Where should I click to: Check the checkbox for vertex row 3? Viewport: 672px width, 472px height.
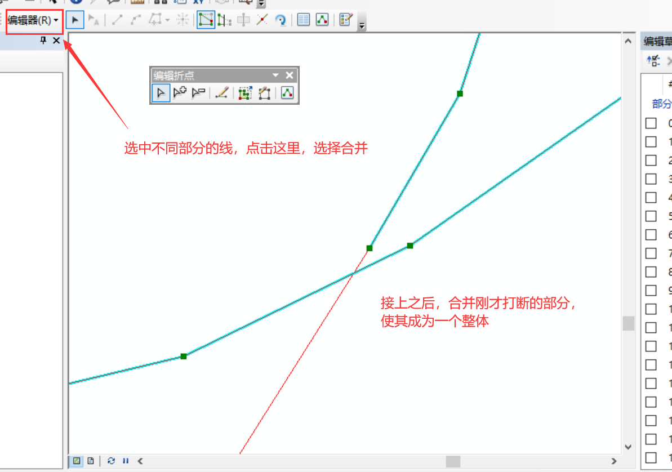651,179
